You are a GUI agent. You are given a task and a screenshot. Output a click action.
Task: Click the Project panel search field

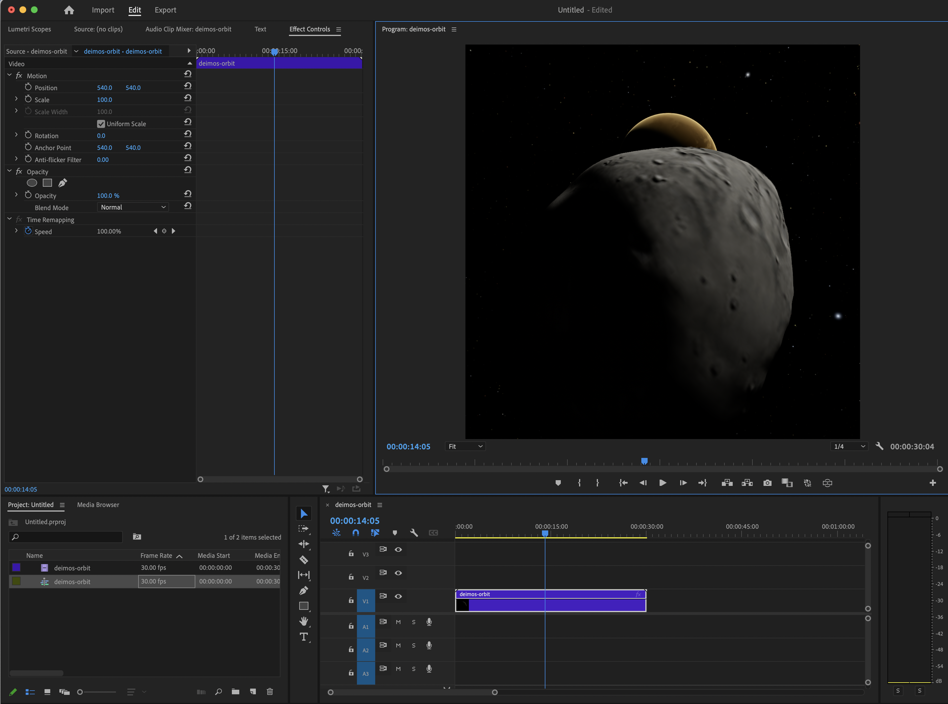pos(66,536)
